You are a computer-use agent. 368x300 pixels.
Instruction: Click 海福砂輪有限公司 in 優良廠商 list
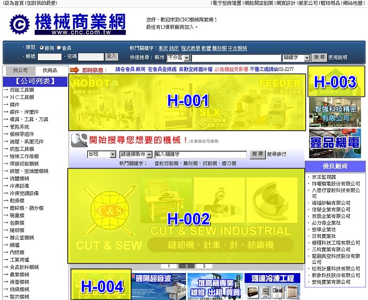[331, 203]
